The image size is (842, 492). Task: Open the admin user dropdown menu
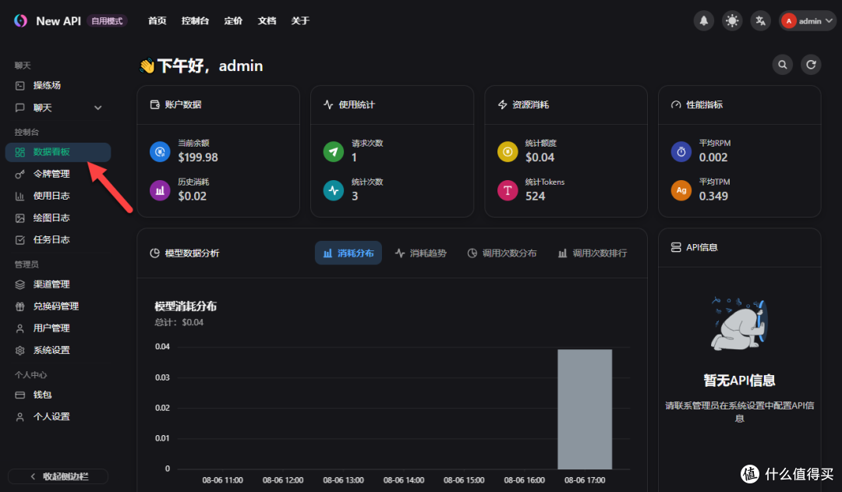click(808, 21)
